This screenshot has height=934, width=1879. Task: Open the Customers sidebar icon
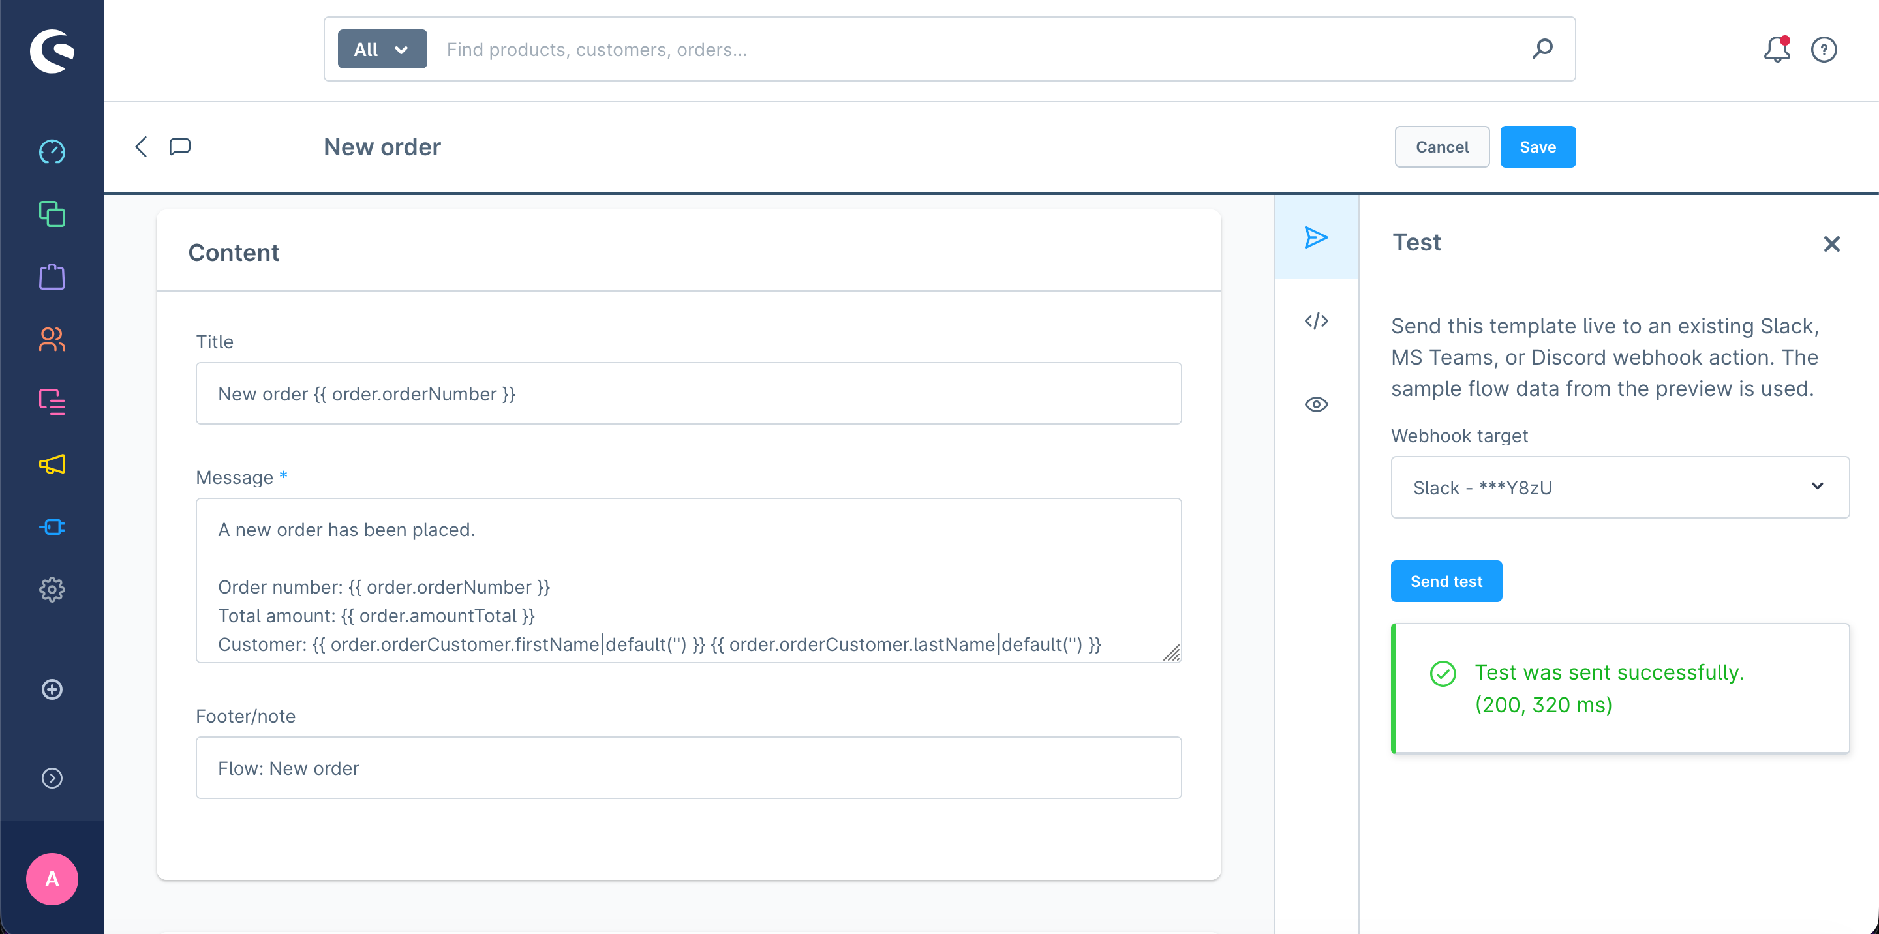[x=52, y=340]
